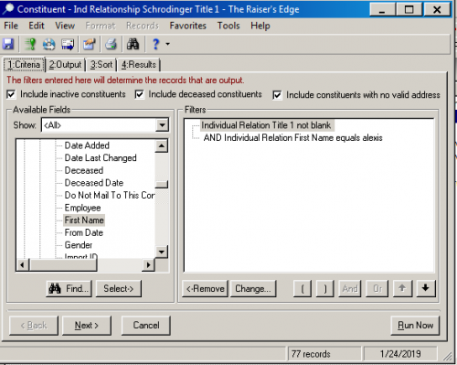Image resolution: width=457 pixels, height=365 pixels.
Task: Toggle Include deceased constituents checkbox
Action: click(139, 94)
